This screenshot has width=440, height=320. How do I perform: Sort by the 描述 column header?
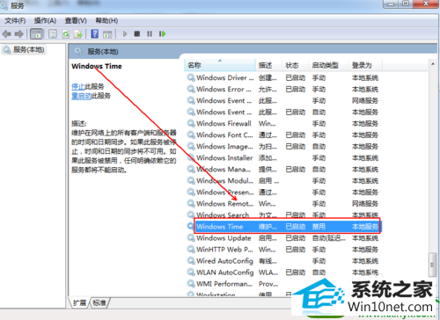click(268, 65)
